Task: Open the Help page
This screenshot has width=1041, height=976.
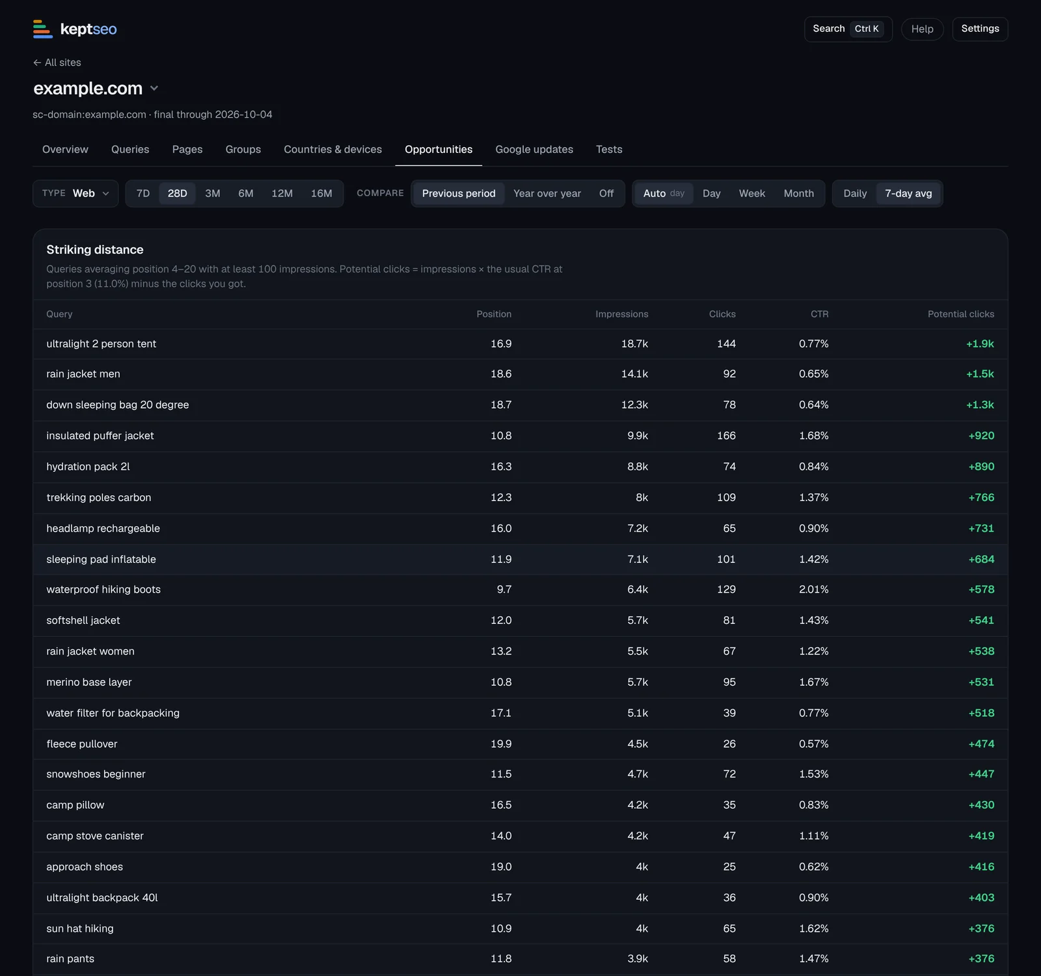Action: [922, 29]
